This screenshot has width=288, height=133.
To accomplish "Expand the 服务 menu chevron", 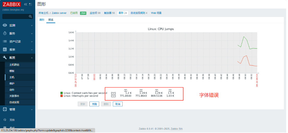I will coord(32,33).
